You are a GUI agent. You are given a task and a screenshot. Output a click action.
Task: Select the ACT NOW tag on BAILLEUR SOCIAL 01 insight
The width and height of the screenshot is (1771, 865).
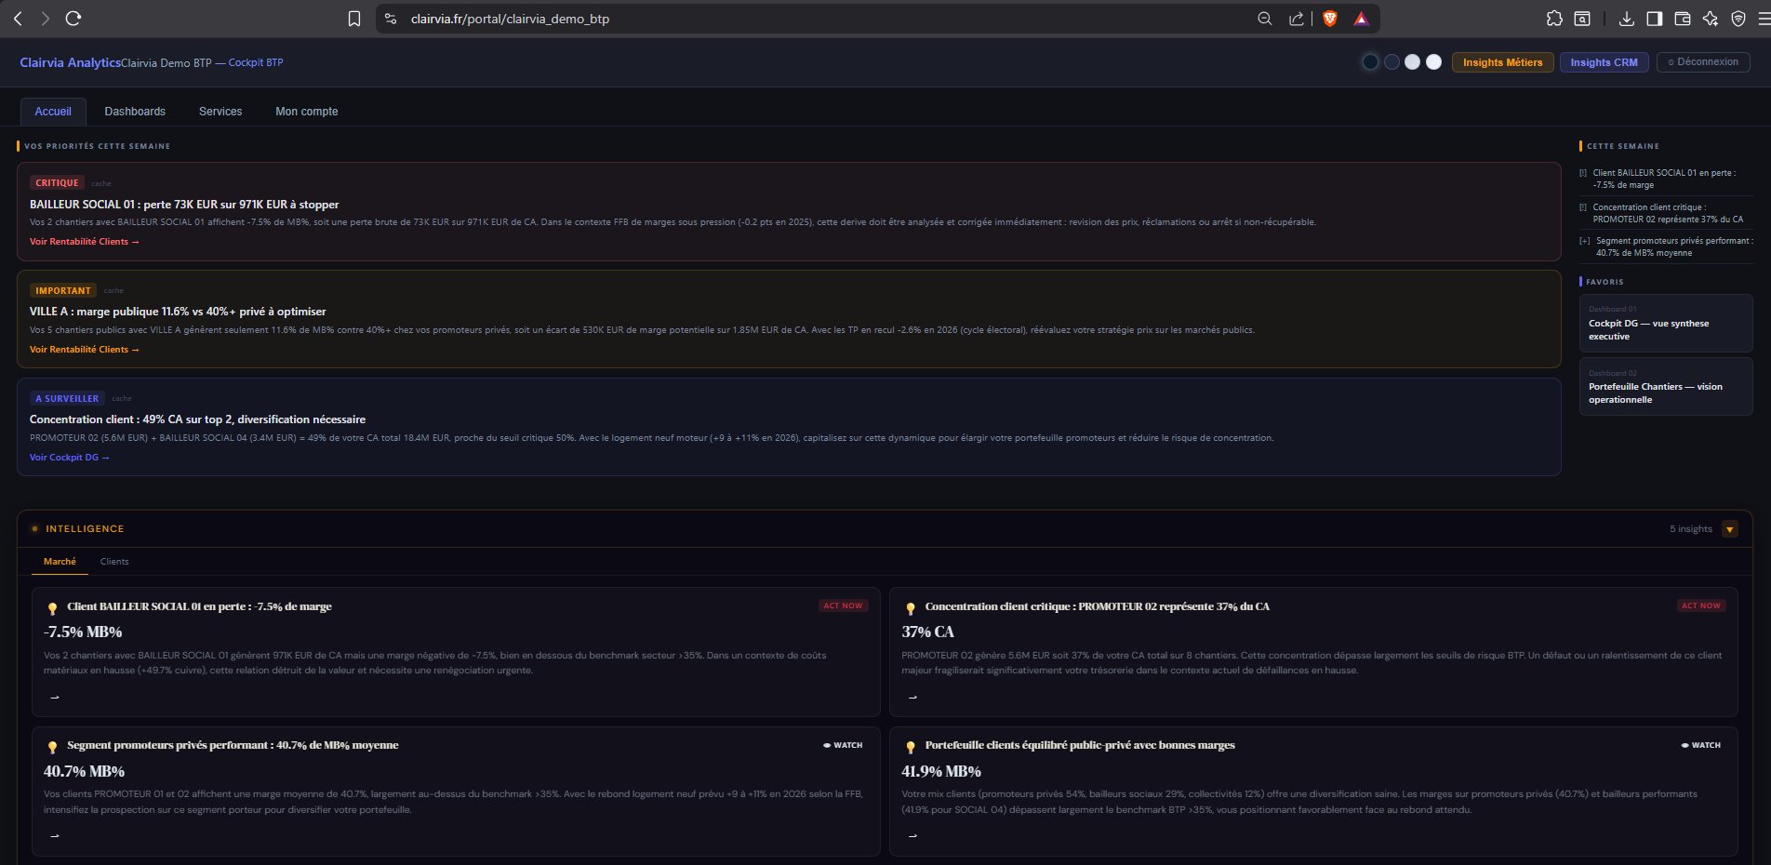[x=843, y=605]
